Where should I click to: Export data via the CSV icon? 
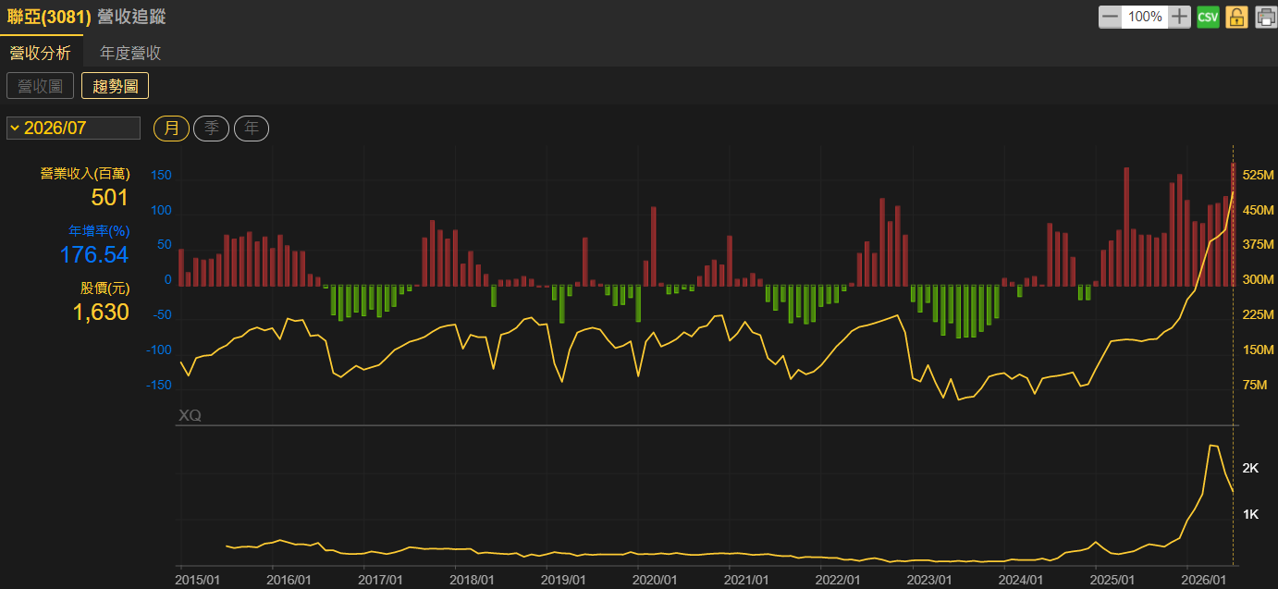pos(1208,17)
